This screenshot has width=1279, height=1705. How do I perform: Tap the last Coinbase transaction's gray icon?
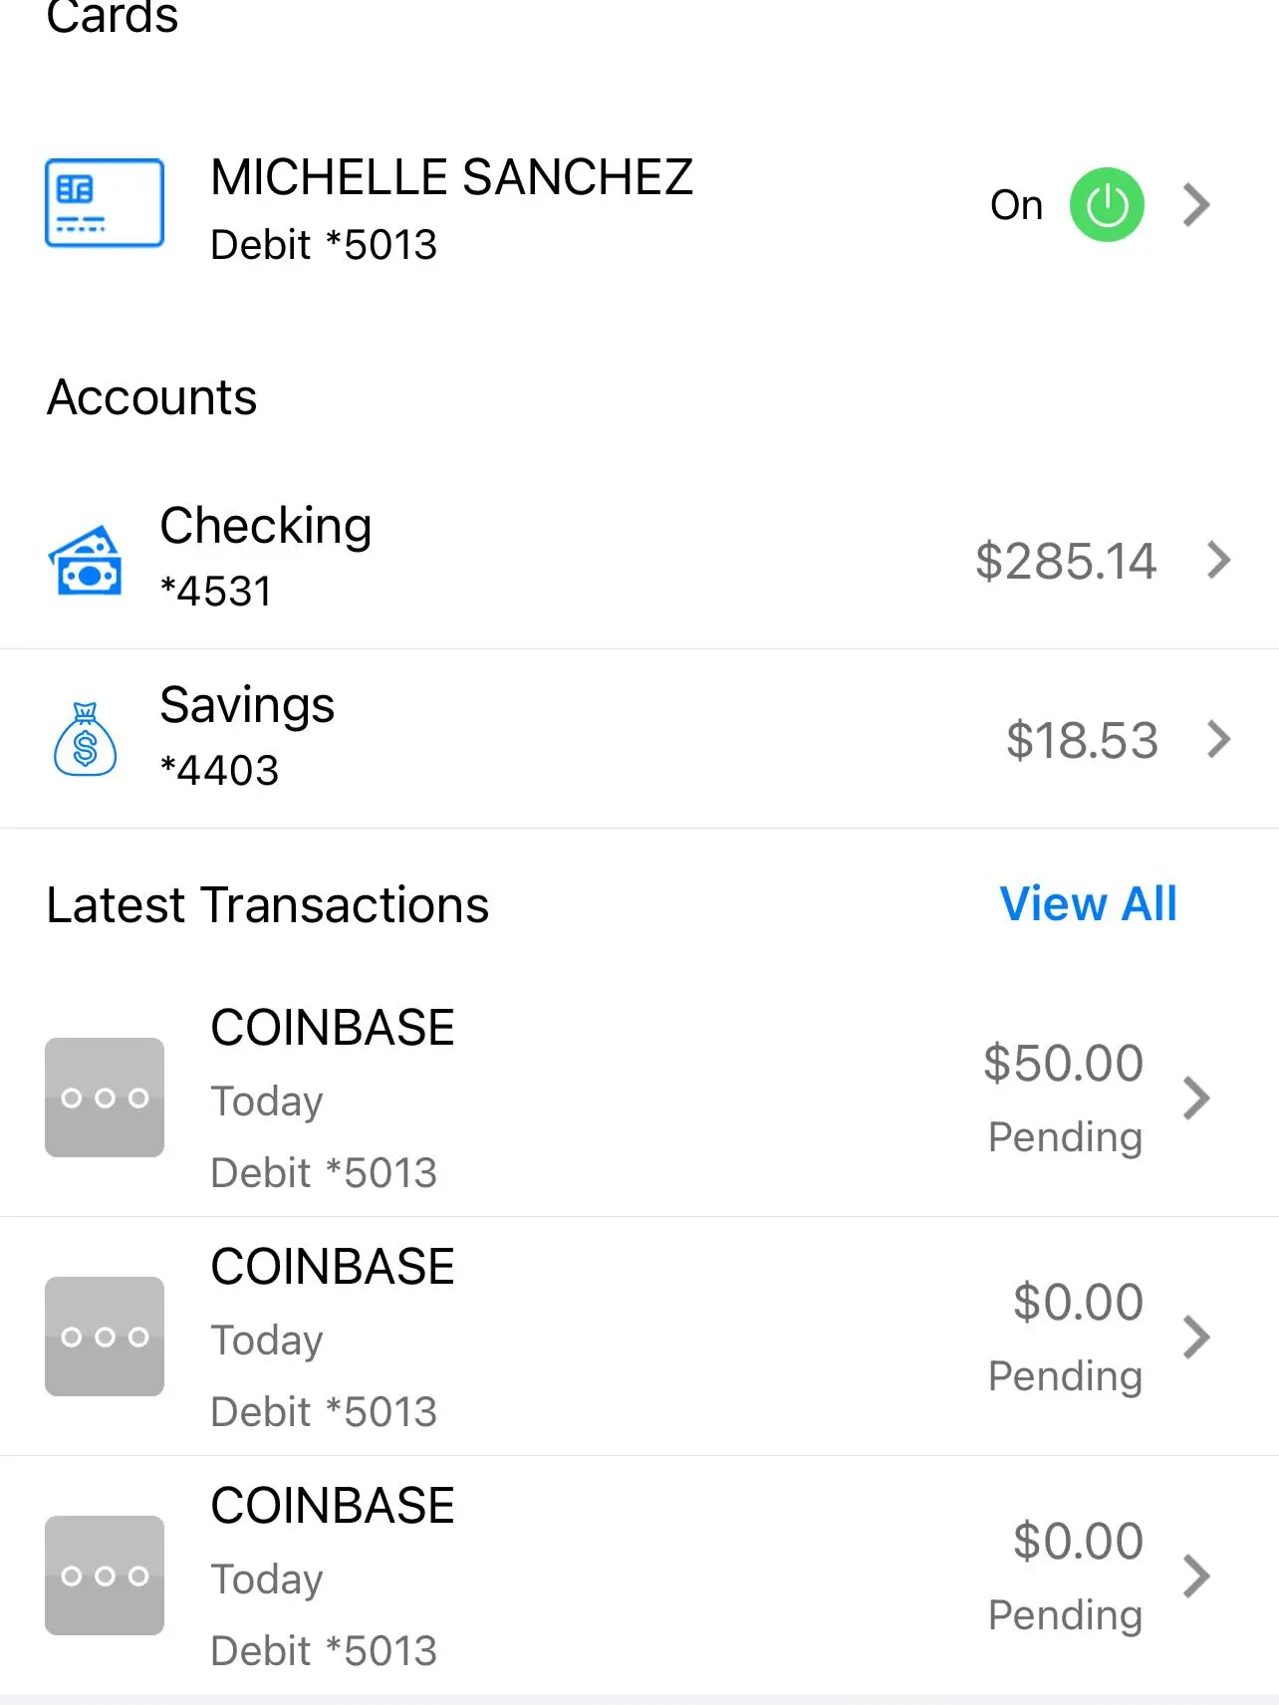pos(105,1576)
